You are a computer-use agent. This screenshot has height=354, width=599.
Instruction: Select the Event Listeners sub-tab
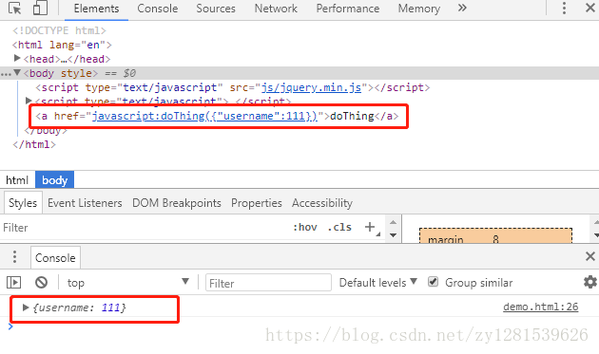[x=85, y=203]
